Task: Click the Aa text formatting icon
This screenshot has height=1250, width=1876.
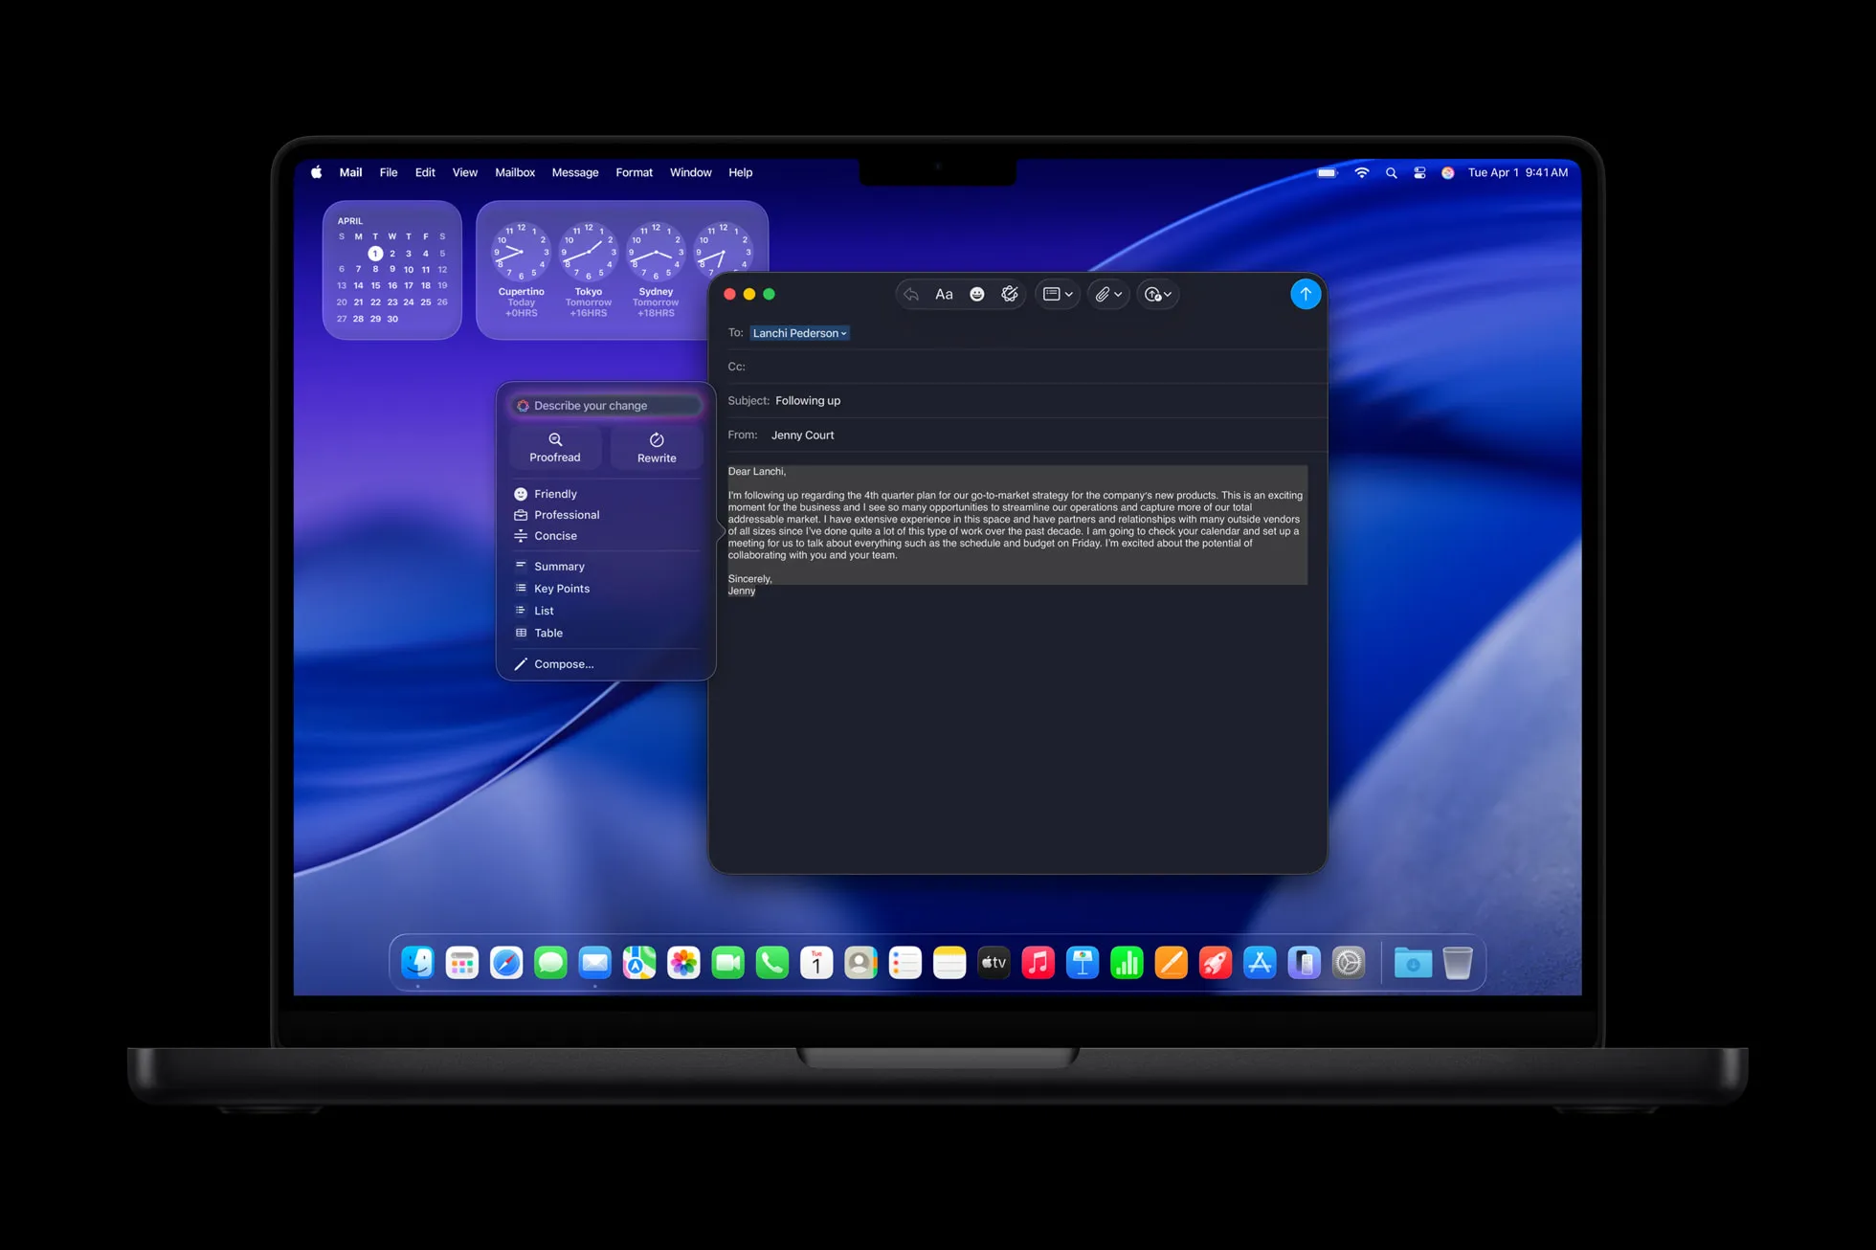Action: click(x=944, y=294)
